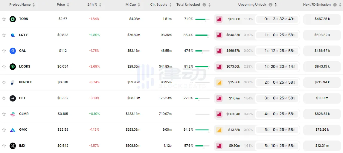
Task: Open the PENDLE project name link
Action: point(25,82)
